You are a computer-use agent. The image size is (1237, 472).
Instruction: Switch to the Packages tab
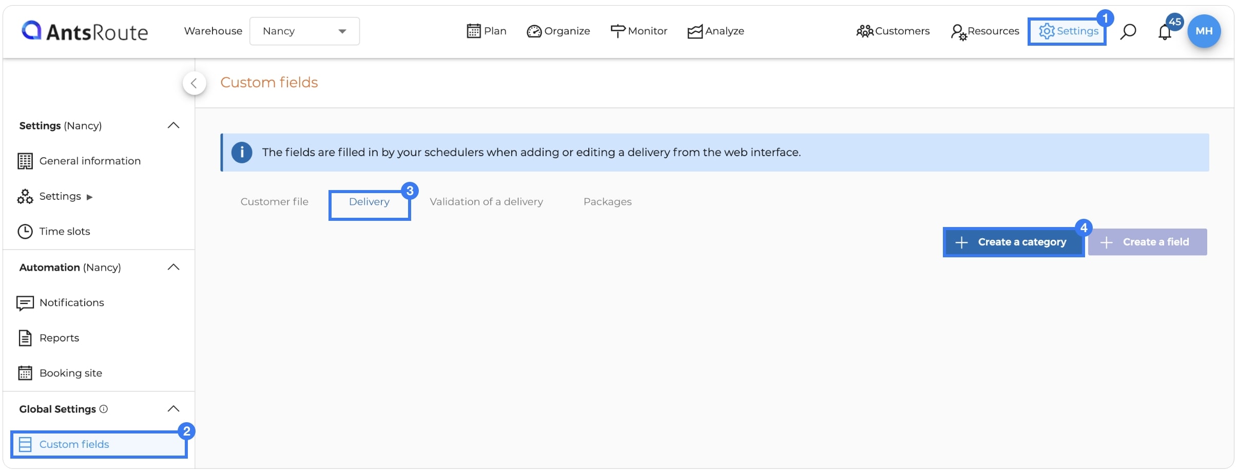coord(607,202)
